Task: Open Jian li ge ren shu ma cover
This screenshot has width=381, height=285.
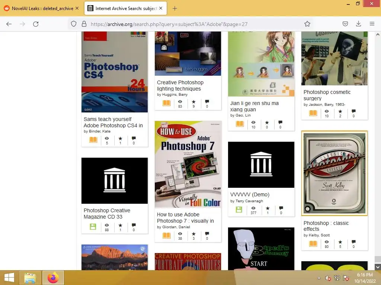Action: 261,64
